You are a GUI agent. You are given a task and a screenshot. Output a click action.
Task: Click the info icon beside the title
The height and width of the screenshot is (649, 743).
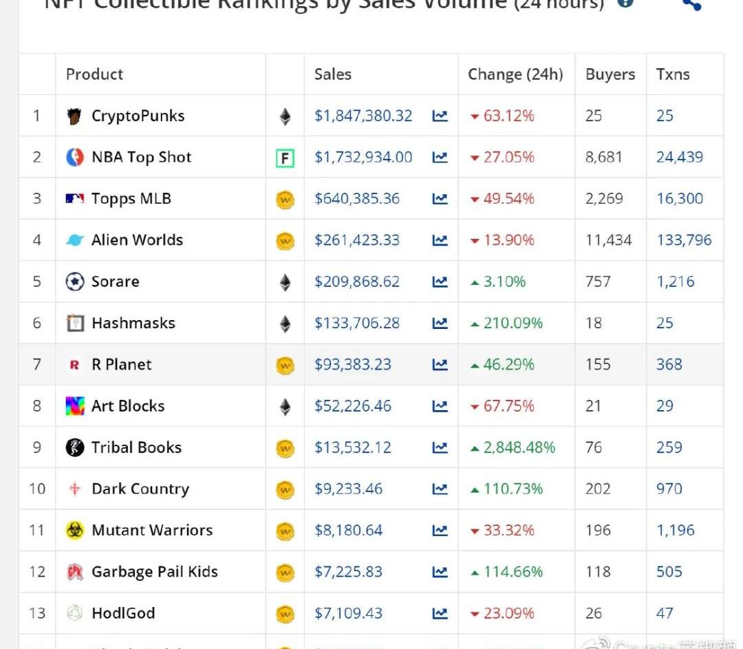tap(625, 3)
